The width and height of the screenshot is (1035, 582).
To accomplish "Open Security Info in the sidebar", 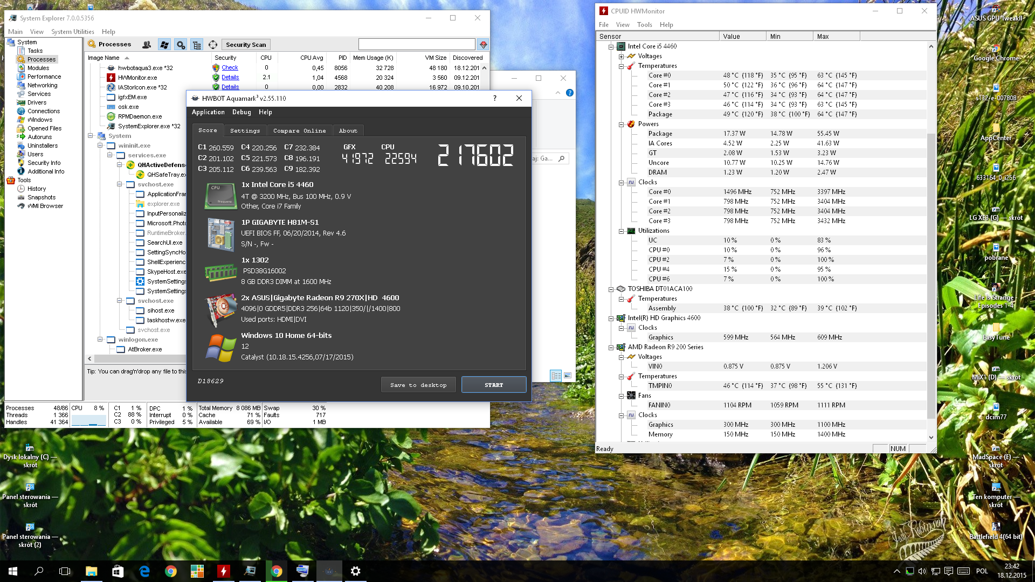I will click(44, 163).
